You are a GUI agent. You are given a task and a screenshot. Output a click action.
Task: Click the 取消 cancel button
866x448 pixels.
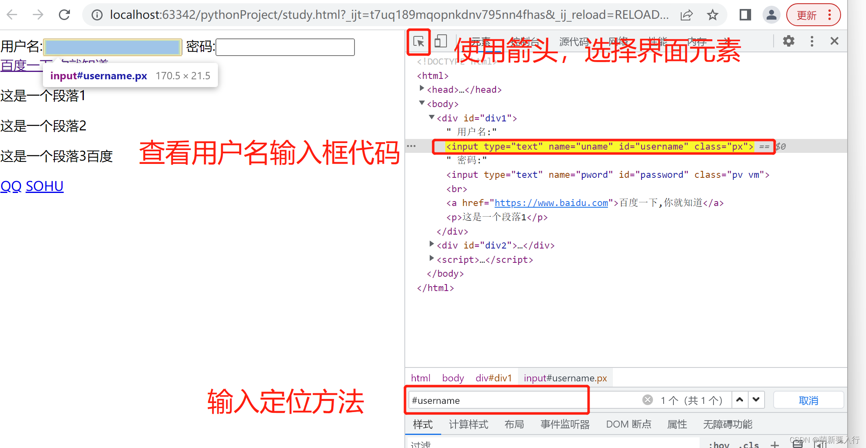click(x=808, y=400)
